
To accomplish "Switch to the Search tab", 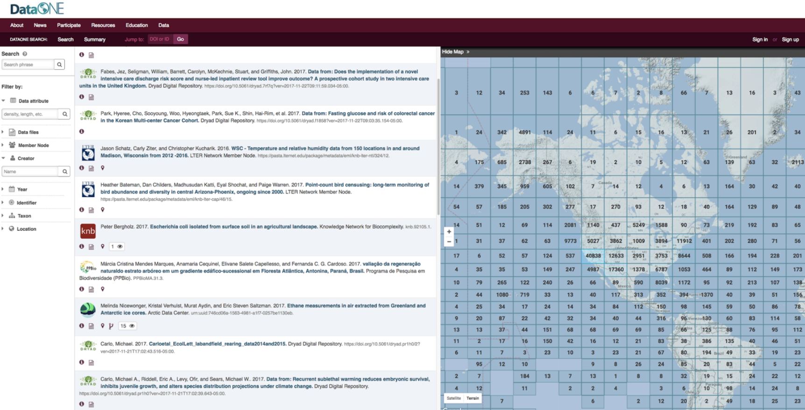I will point(65,39).
